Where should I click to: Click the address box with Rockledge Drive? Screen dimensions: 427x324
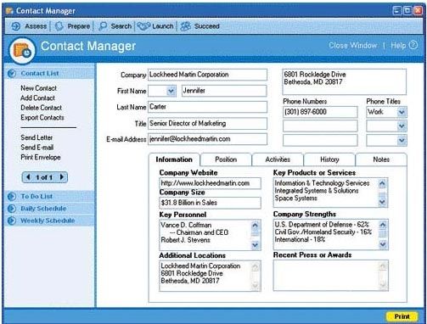tap(345, 81)
